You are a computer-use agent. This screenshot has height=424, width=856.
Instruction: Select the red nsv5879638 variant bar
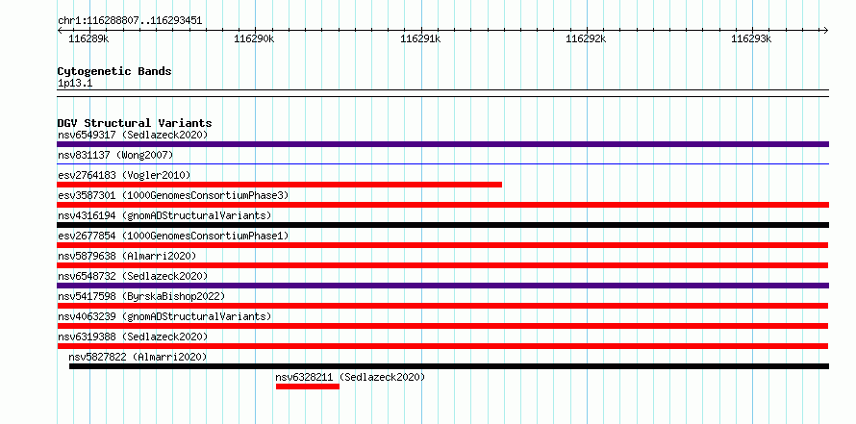click(442, 265)
